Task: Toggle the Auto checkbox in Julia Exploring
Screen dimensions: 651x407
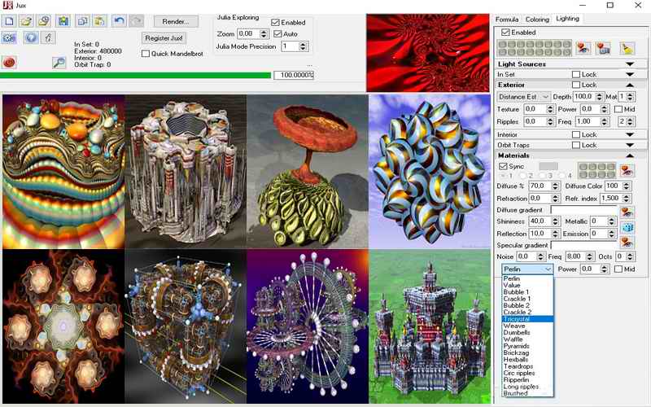Action: 277,34
